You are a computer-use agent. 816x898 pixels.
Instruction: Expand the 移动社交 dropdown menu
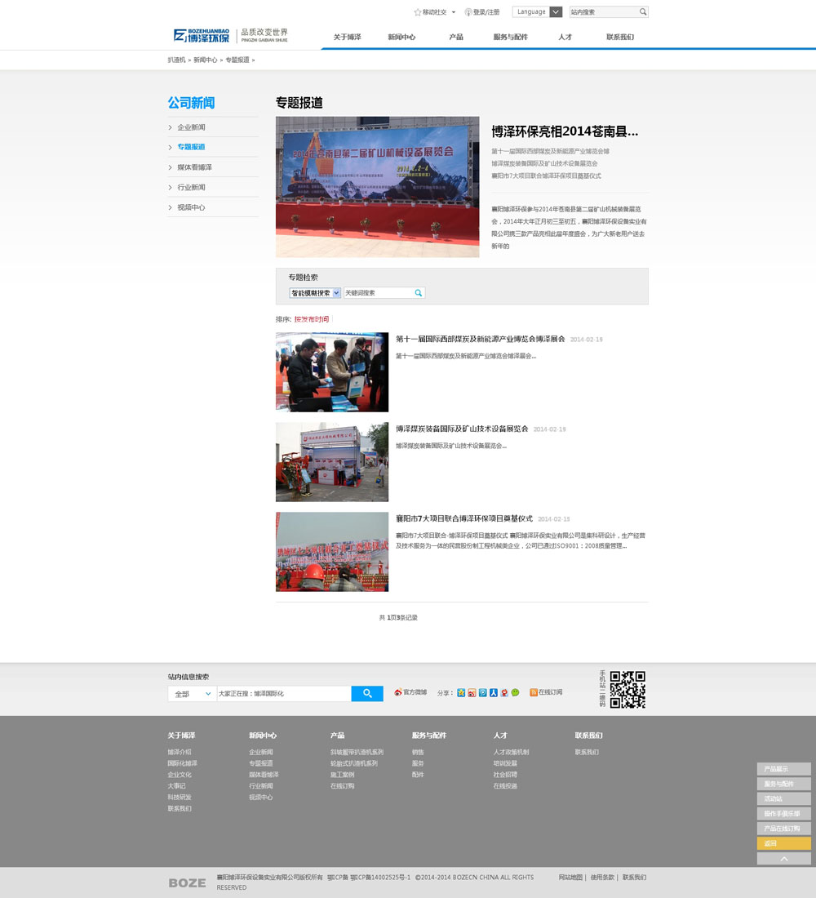[x=453, y=12]
